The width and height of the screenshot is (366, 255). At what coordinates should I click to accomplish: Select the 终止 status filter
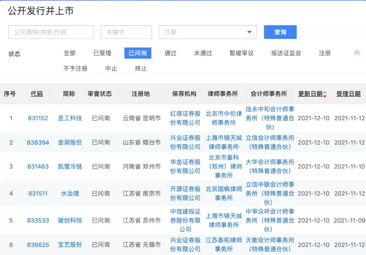click(141, 68)
